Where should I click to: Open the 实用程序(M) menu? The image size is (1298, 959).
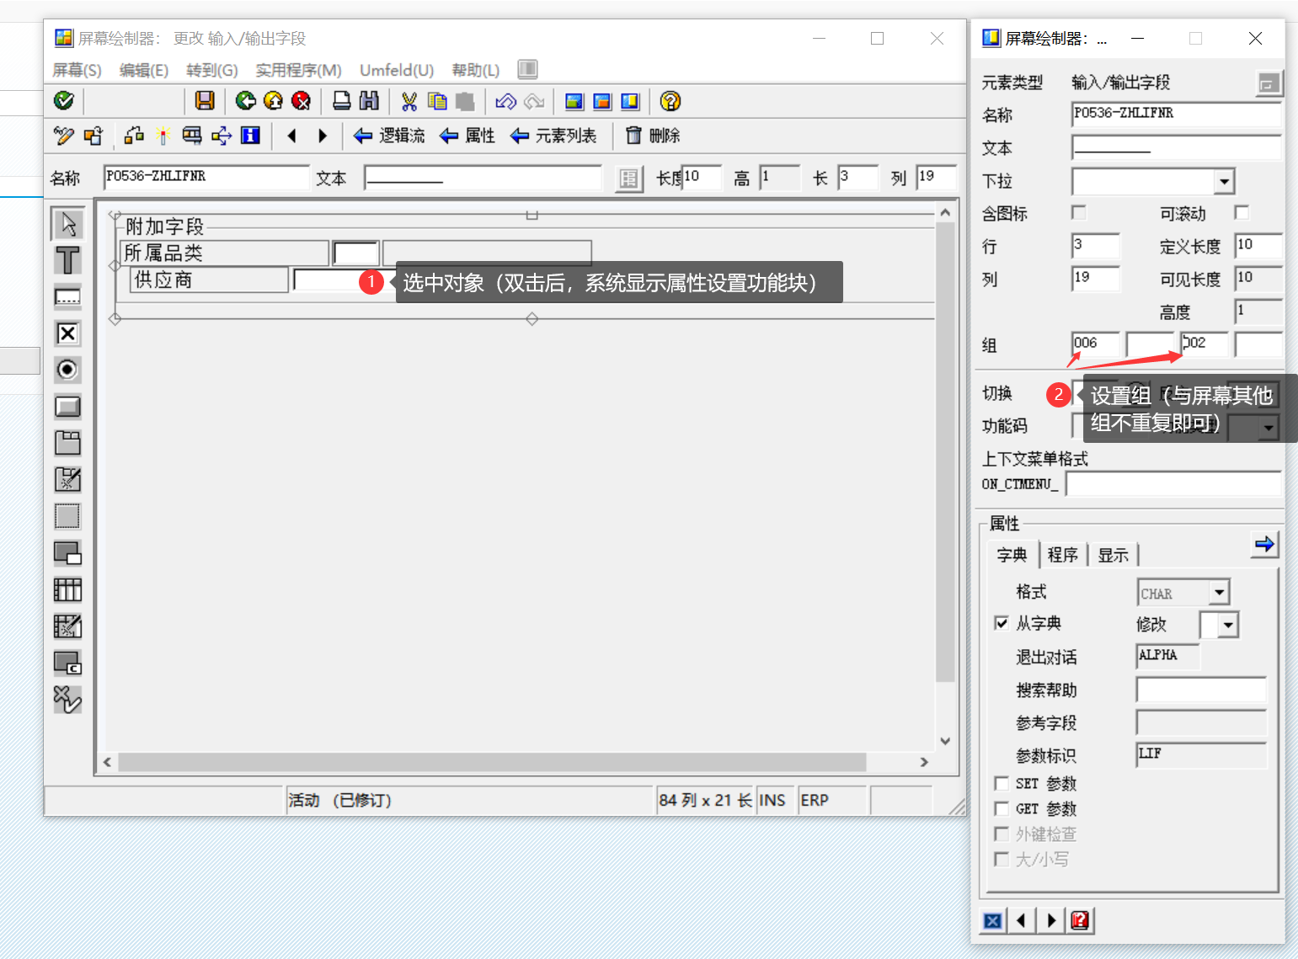pos(298,70)
